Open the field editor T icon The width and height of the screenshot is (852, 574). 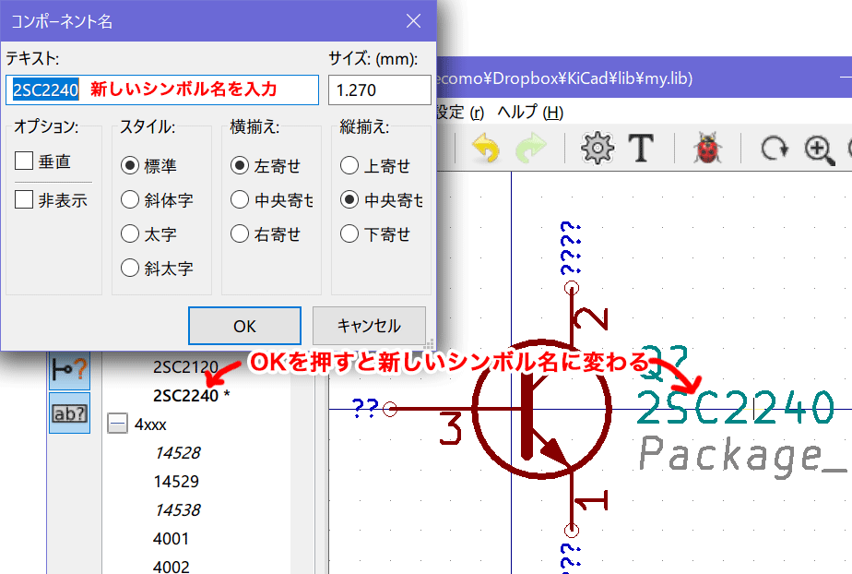[x=641, y=148]
